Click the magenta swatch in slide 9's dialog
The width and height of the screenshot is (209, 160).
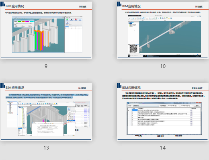point(27,21)
